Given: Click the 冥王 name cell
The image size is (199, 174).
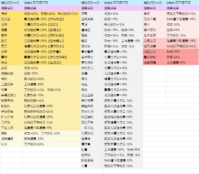Looking at the screenshot, I should pos(11,46).
